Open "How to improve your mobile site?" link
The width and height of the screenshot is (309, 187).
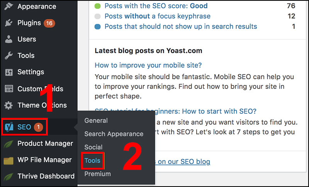click(x=148, y=65)
